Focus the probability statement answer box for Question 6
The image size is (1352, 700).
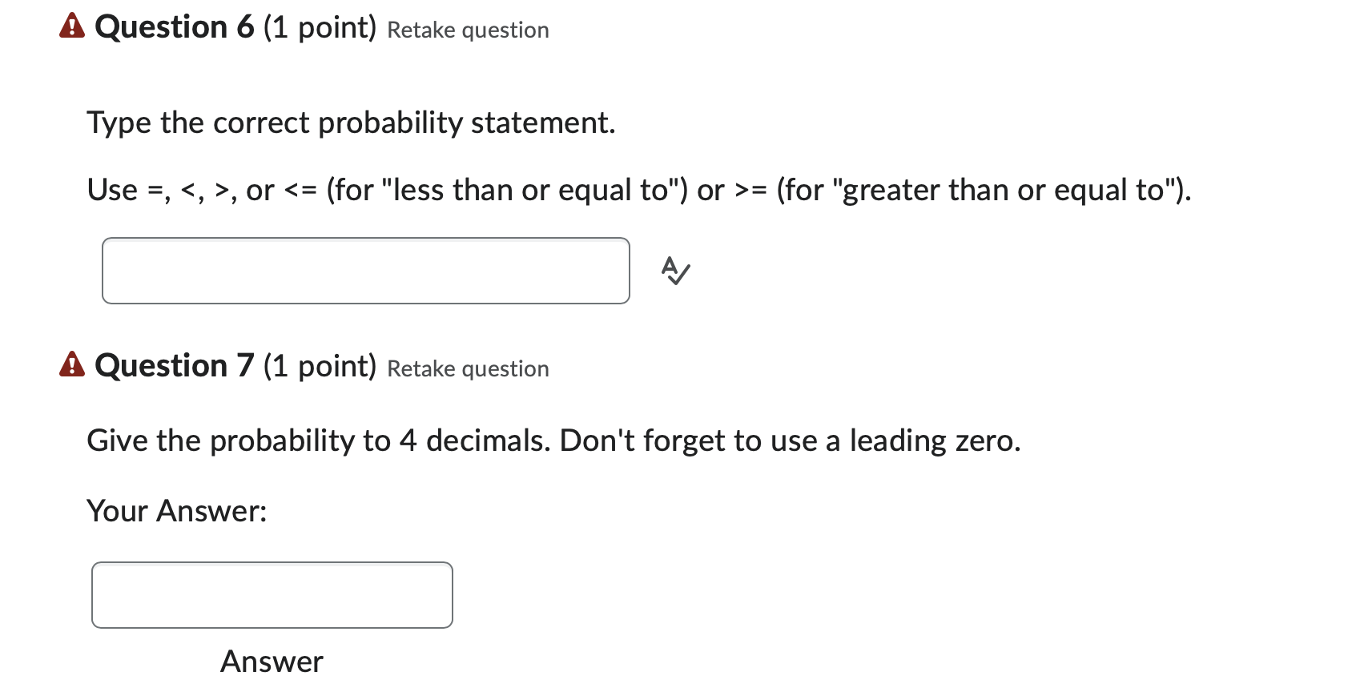click(x=365, y=271)
